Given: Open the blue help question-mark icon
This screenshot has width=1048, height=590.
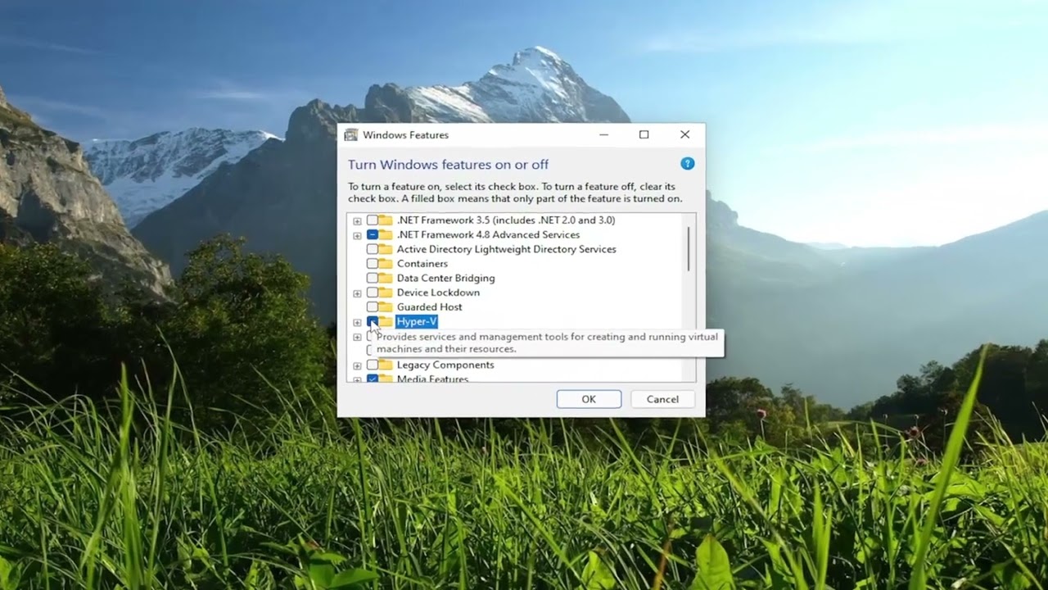Looking at the screenshot, I should [688, 164].
